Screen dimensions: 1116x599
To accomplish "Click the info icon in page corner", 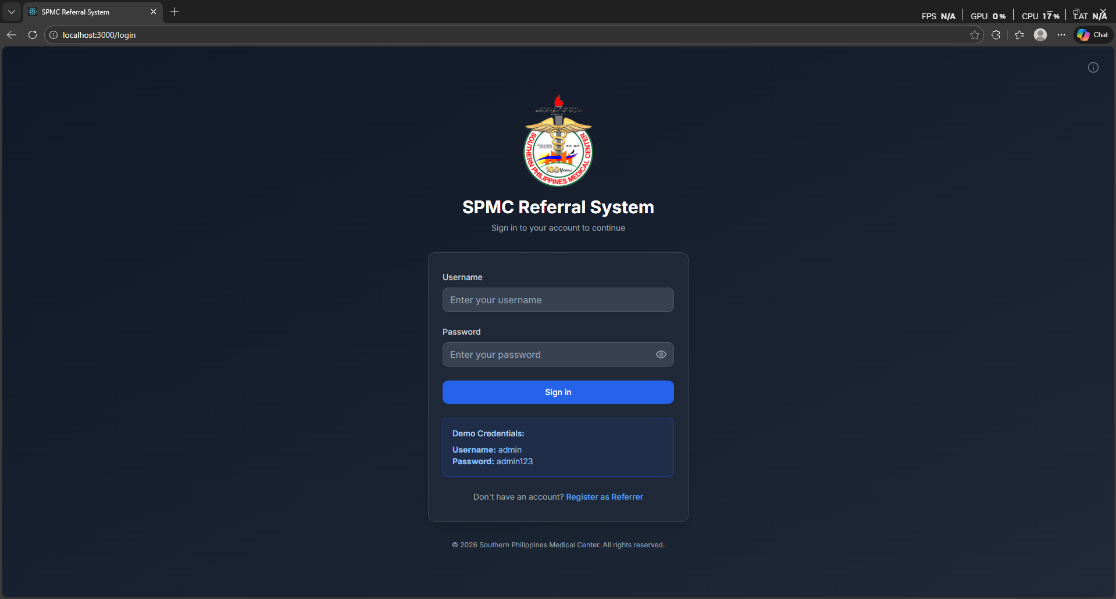I will [1093, 67].
